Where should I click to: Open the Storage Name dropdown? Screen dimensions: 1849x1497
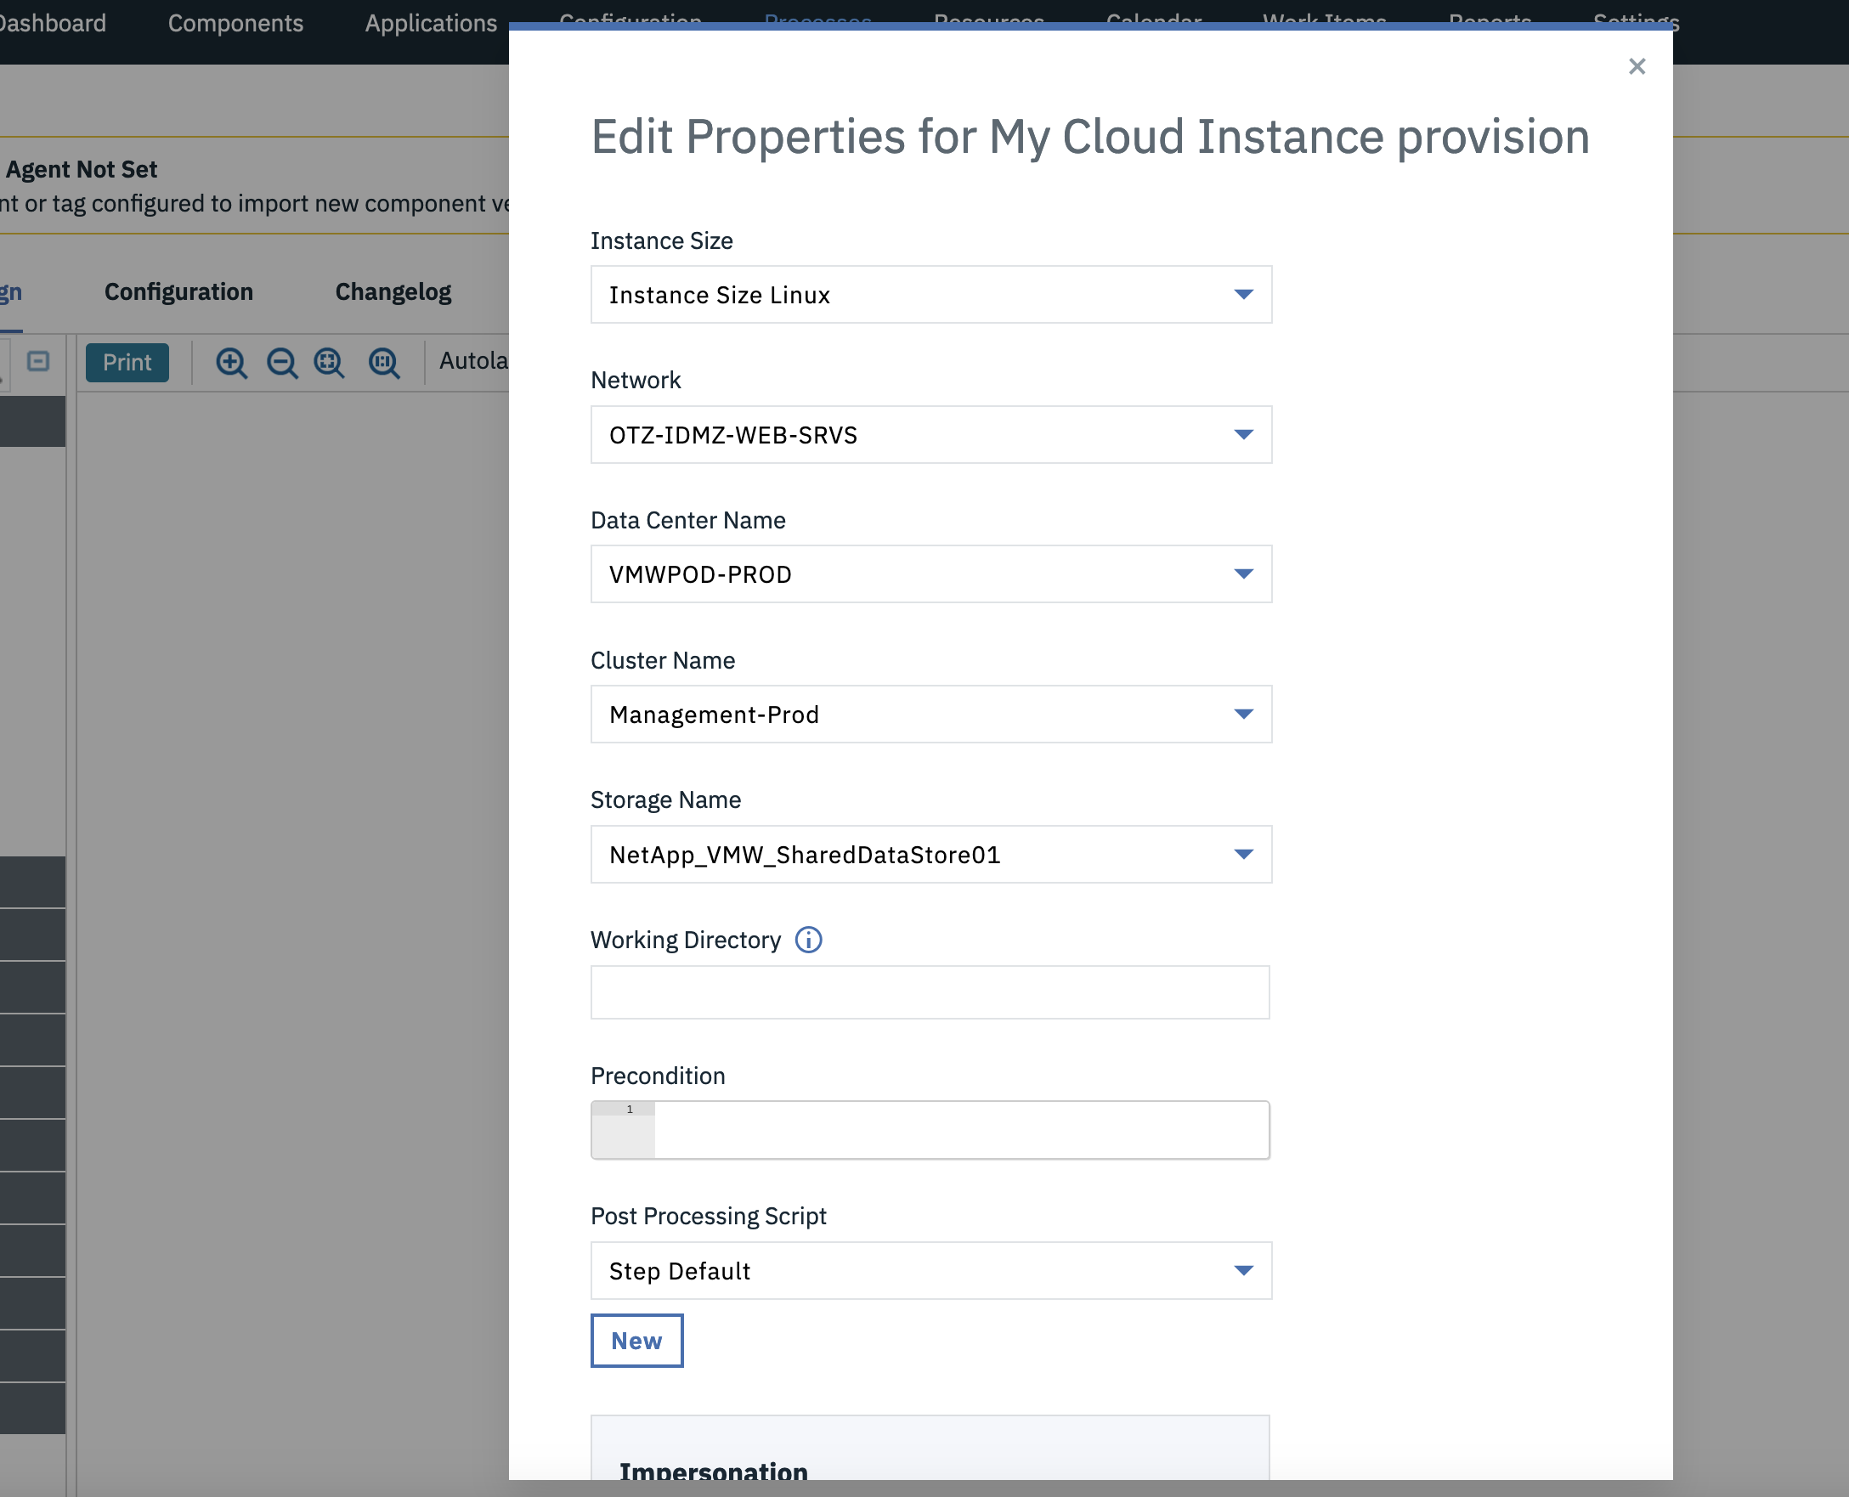[930, 854]
